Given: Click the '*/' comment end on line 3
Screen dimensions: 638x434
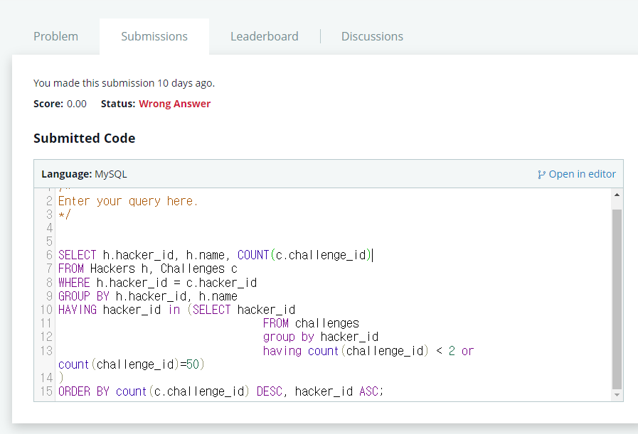Looking at the screenshot, I should (64, 215).
